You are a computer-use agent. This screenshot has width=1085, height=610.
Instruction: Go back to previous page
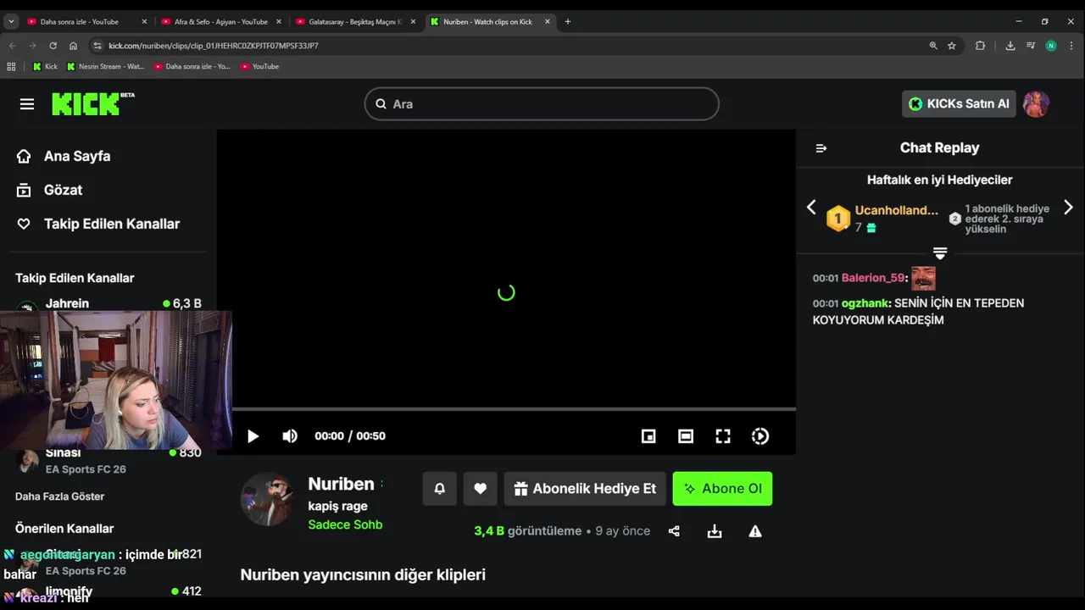pos(12,46)
